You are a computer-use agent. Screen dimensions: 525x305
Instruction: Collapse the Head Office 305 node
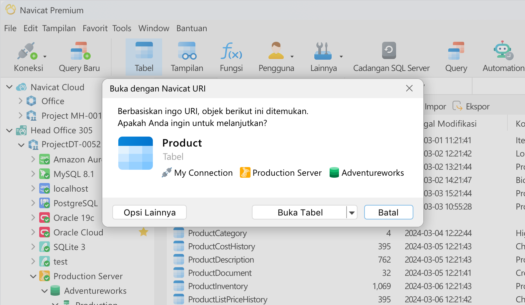tap(10, 130)
